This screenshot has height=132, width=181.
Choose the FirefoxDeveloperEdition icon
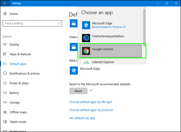click(86, 38)
